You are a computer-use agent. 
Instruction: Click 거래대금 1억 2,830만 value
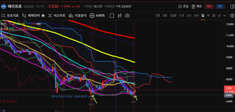coord(124,6)
